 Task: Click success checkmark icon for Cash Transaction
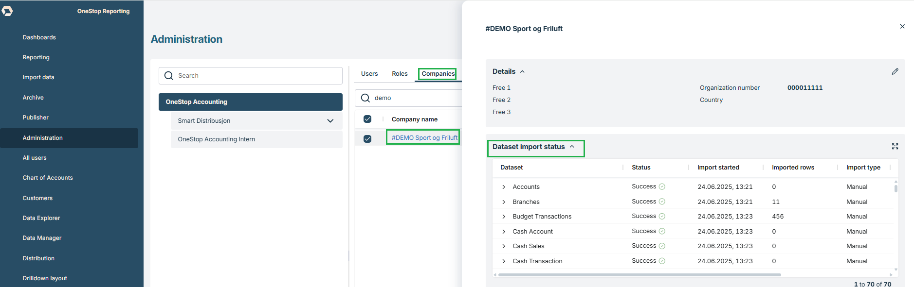click(x=662, y=261)
